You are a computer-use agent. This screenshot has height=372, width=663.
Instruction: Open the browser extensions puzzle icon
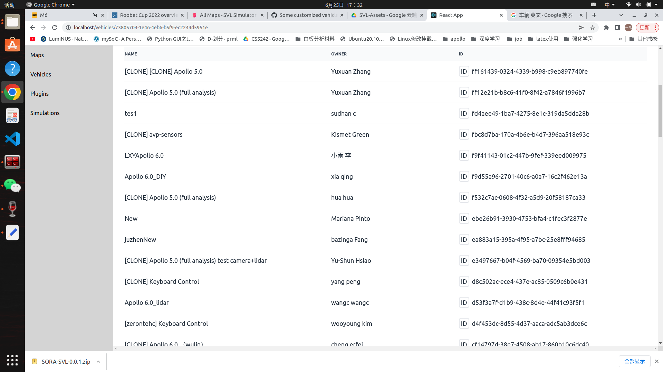coord(606,28)
